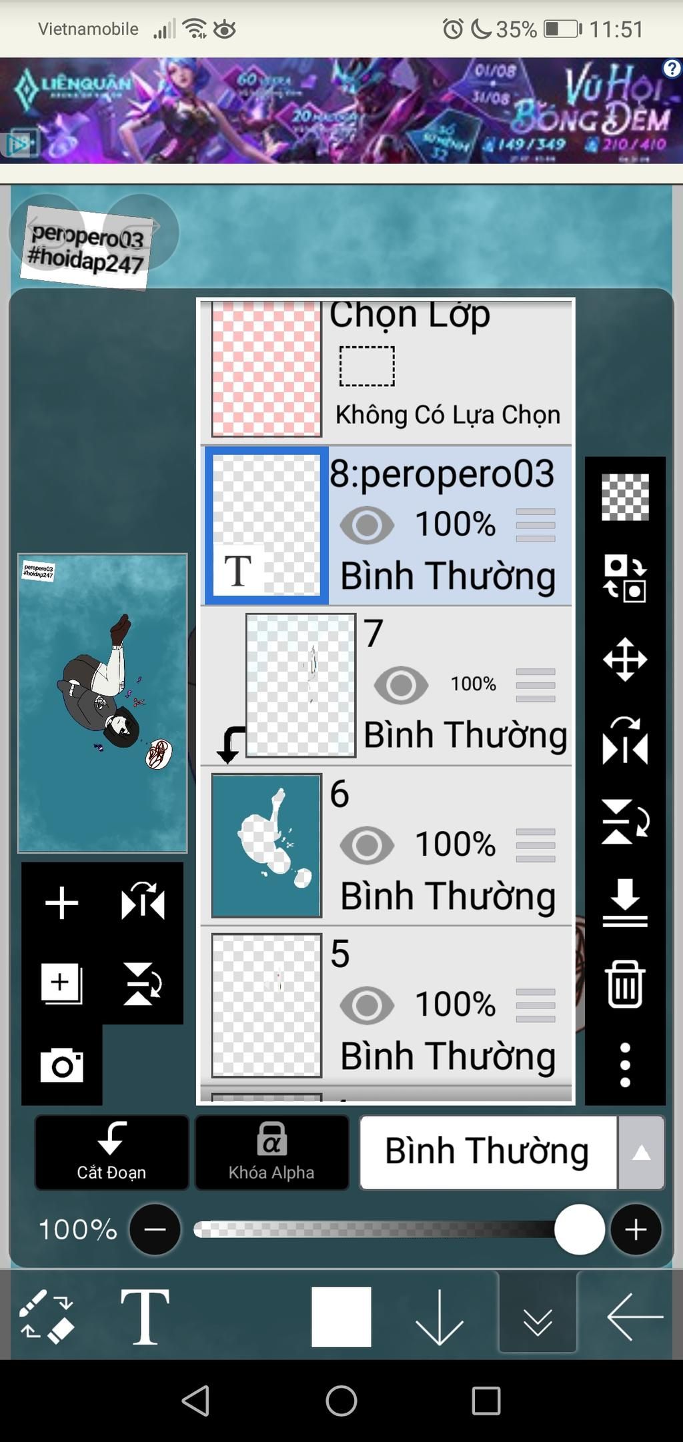The width and height of the screenshot is (683, 1442).
Task: Select the Text tool in bottom toolbar
Action: pyautogui.click(x=145, y=1316)
